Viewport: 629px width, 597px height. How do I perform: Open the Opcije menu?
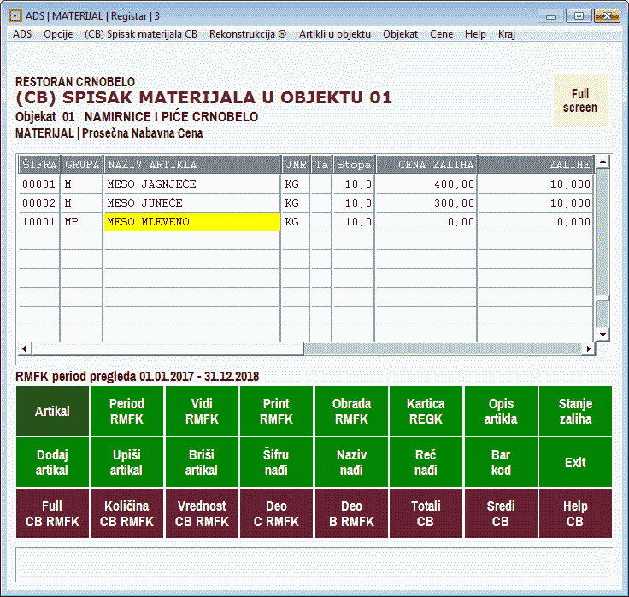58,34
